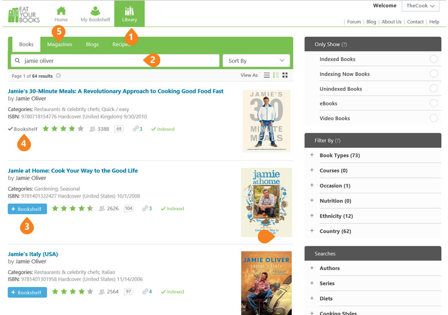Open Jamie at Home cover thumbnail
This screenshot has height=315, width=448.
click(267, 202)
